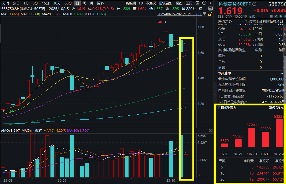Viewport: 286px width, 184px height.
Task: Switch to the 日 daily chart tab
Action: (78, 3)
